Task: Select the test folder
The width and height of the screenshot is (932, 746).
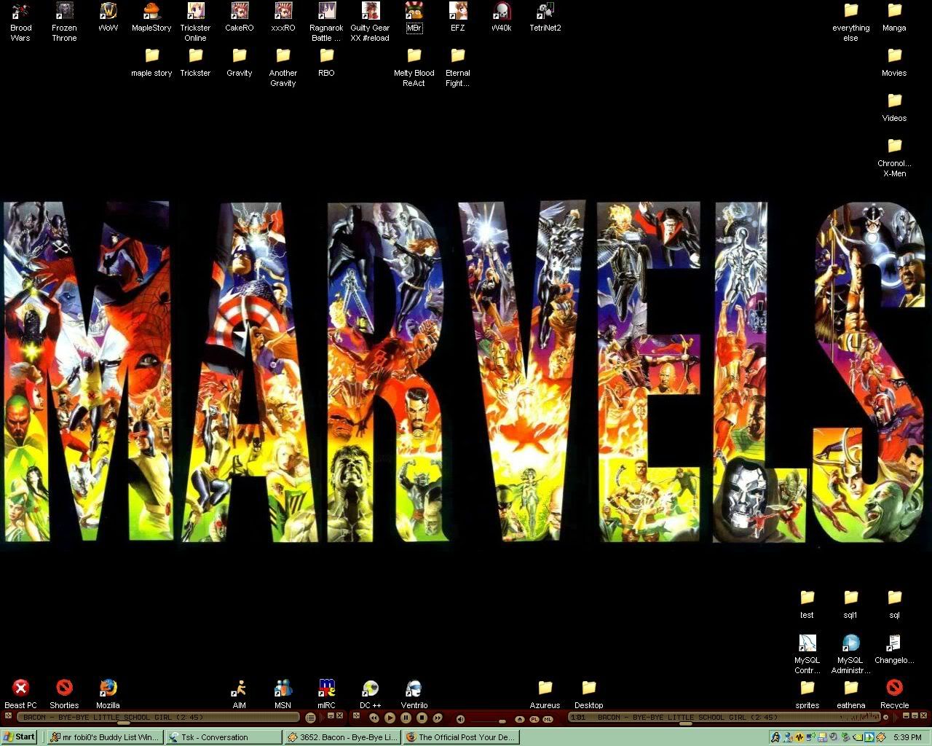Action: coord(807,605)
